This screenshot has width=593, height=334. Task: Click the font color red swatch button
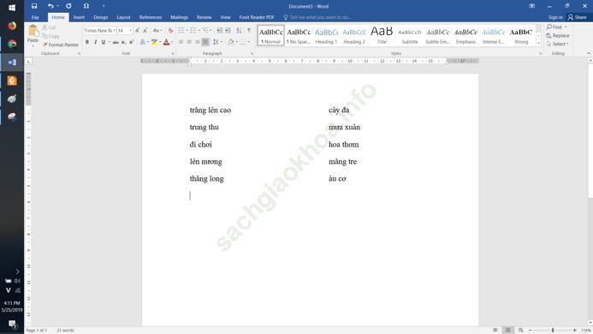(x=166, y=42)
